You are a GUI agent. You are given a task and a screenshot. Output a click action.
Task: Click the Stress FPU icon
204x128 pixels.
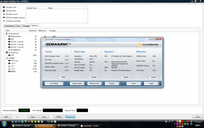click(x=4, y=11)
